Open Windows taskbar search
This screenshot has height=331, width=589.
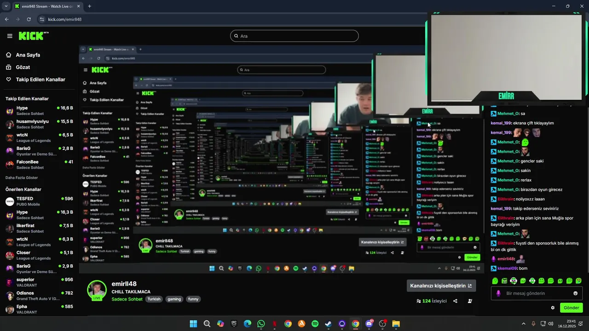point(207,324)
